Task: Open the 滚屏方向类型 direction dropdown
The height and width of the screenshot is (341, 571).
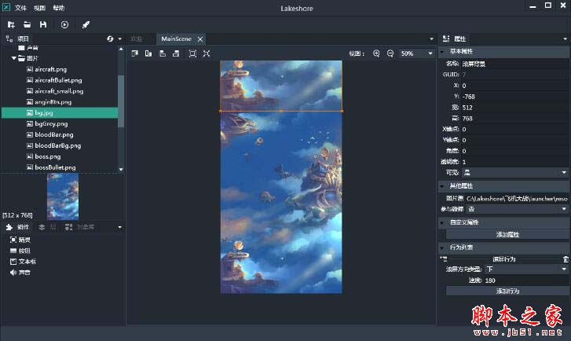Action: tap(526, 269)
